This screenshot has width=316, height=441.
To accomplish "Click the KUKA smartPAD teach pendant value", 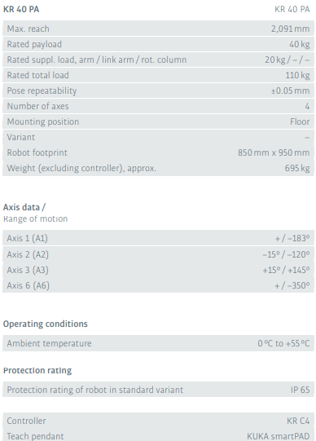I will coord(278,436).
